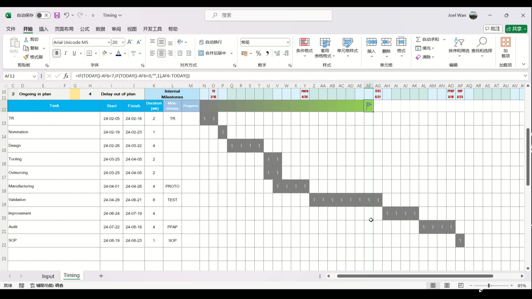Click the Copy (复制) icon
The width and height of the screenshot is (532, 299).
click(x=26, y=48)
